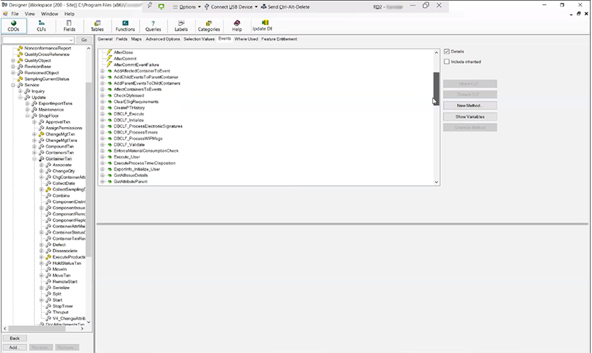Open the Categories toolbar icon
This screenshot has height=353, width=592.
pos(209,26)
